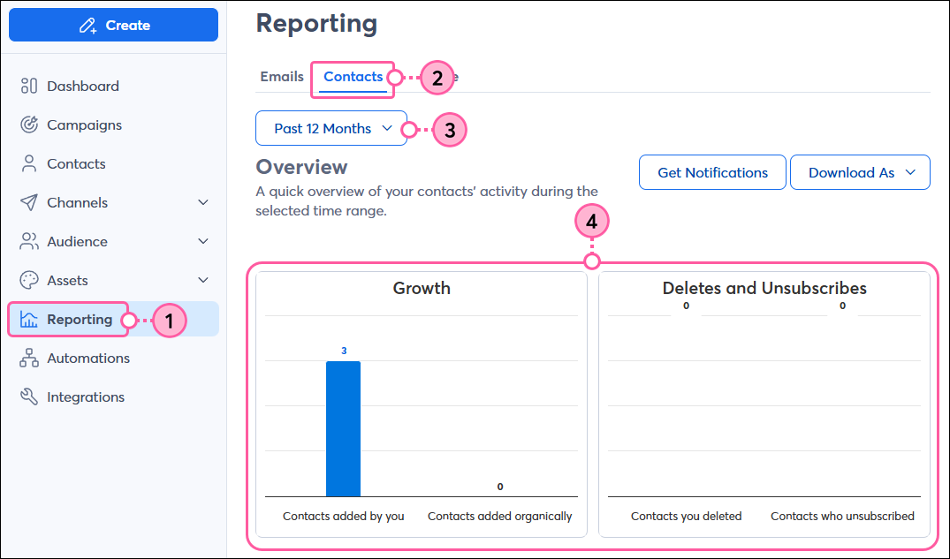Select the Dashboard icon in the sidebar

(x=27, y=86)
